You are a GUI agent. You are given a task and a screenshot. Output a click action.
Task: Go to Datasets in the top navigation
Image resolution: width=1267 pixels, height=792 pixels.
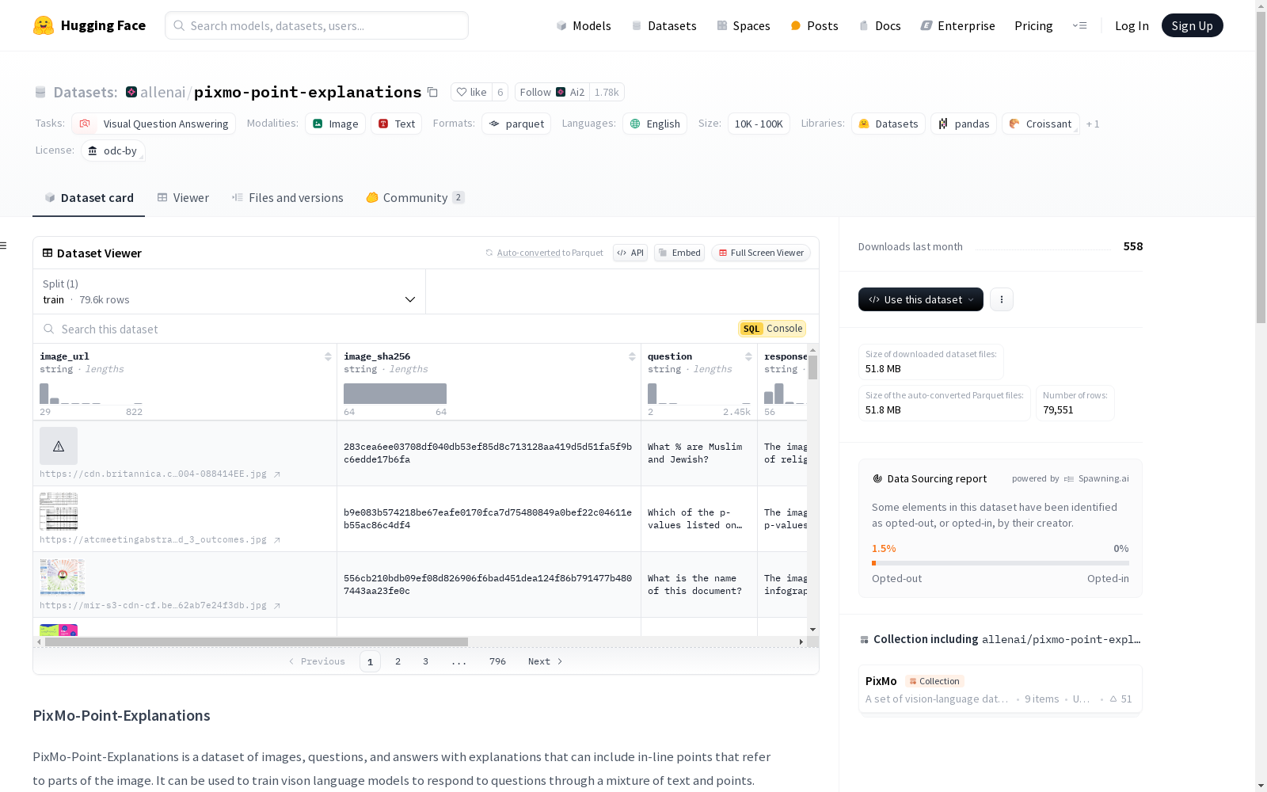click(x=664, y=25)
